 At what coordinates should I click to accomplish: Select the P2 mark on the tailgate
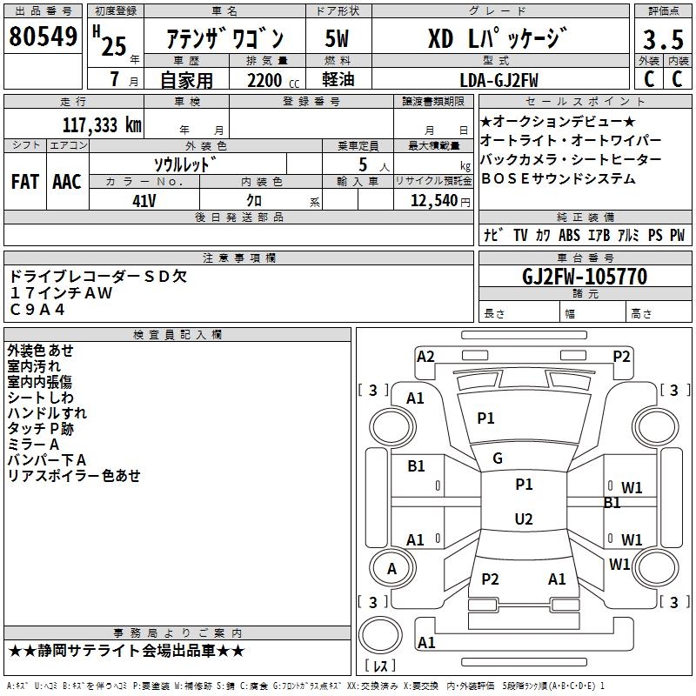(x=490, y=579)
